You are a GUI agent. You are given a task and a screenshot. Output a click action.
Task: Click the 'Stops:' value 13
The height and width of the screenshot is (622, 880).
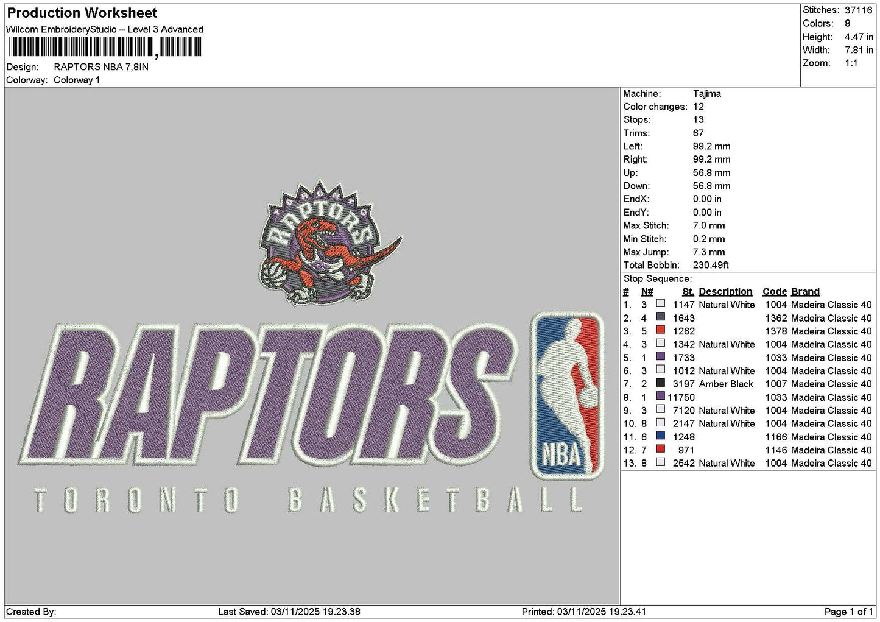[x=698, y=120]
